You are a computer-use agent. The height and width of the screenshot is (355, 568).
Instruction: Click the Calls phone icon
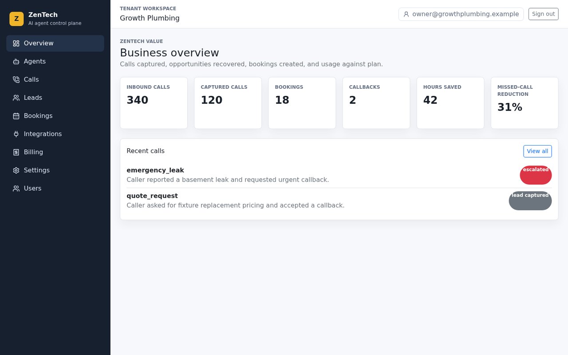pos(16,80)
